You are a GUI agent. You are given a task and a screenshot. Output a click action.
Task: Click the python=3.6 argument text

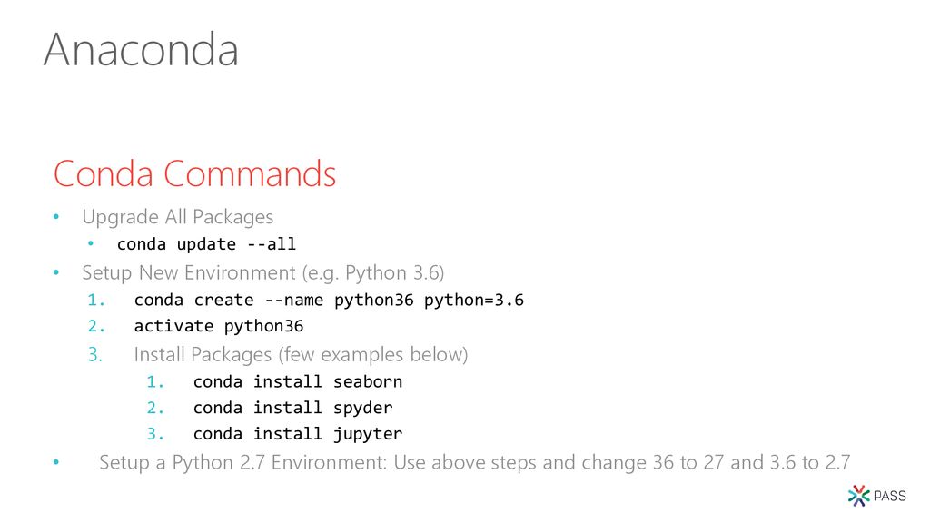[x=474, y=300]
